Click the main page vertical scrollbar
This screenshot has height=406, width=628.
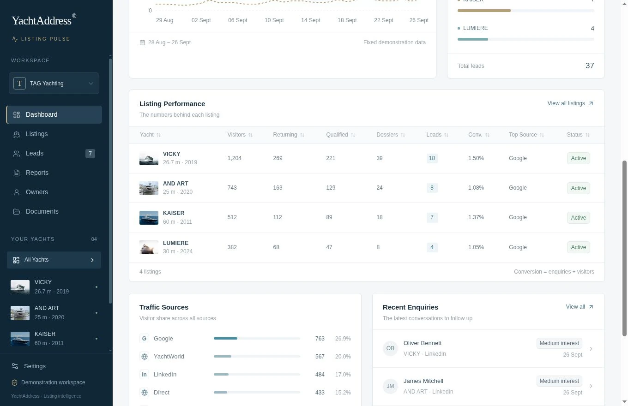pyautogui.click(x=625, y=248)
